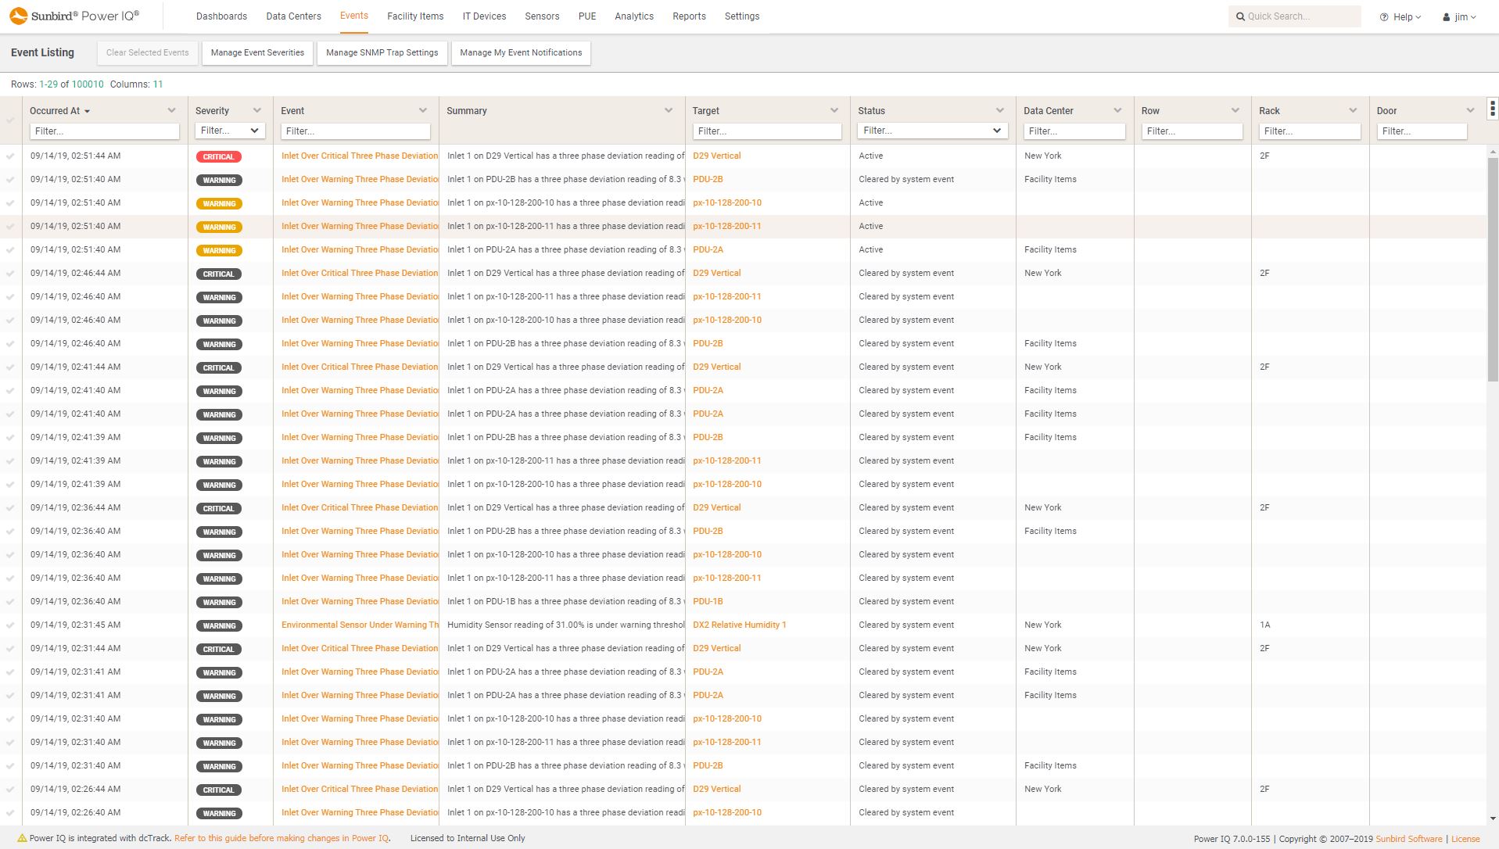The image size is (1499, 849).
Task: Open the D29 Vertical target link
Action: point(716,156)
